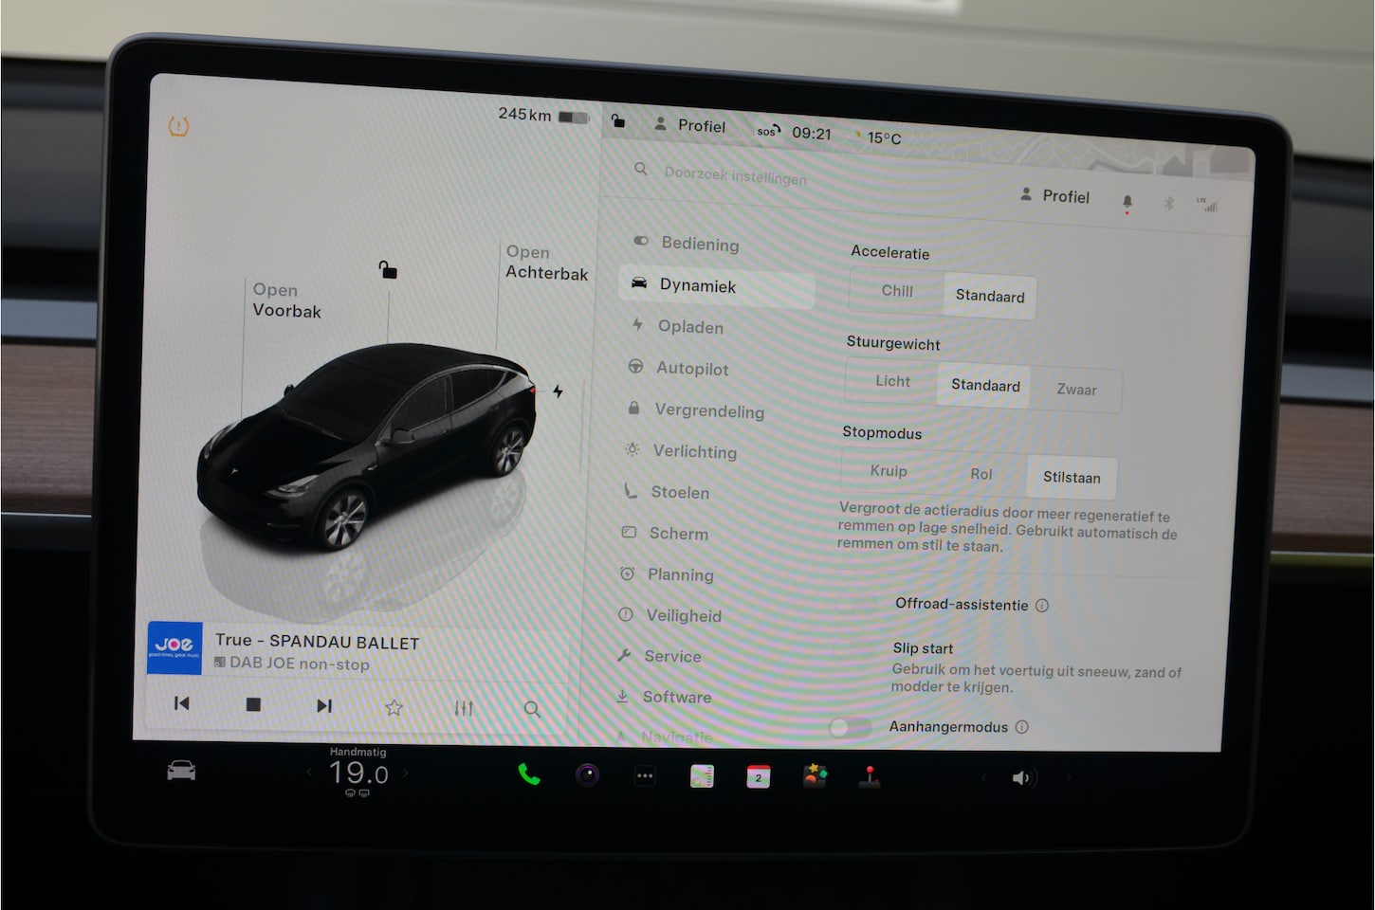Toggle the Aanhangermodus switch

[850, 727]
